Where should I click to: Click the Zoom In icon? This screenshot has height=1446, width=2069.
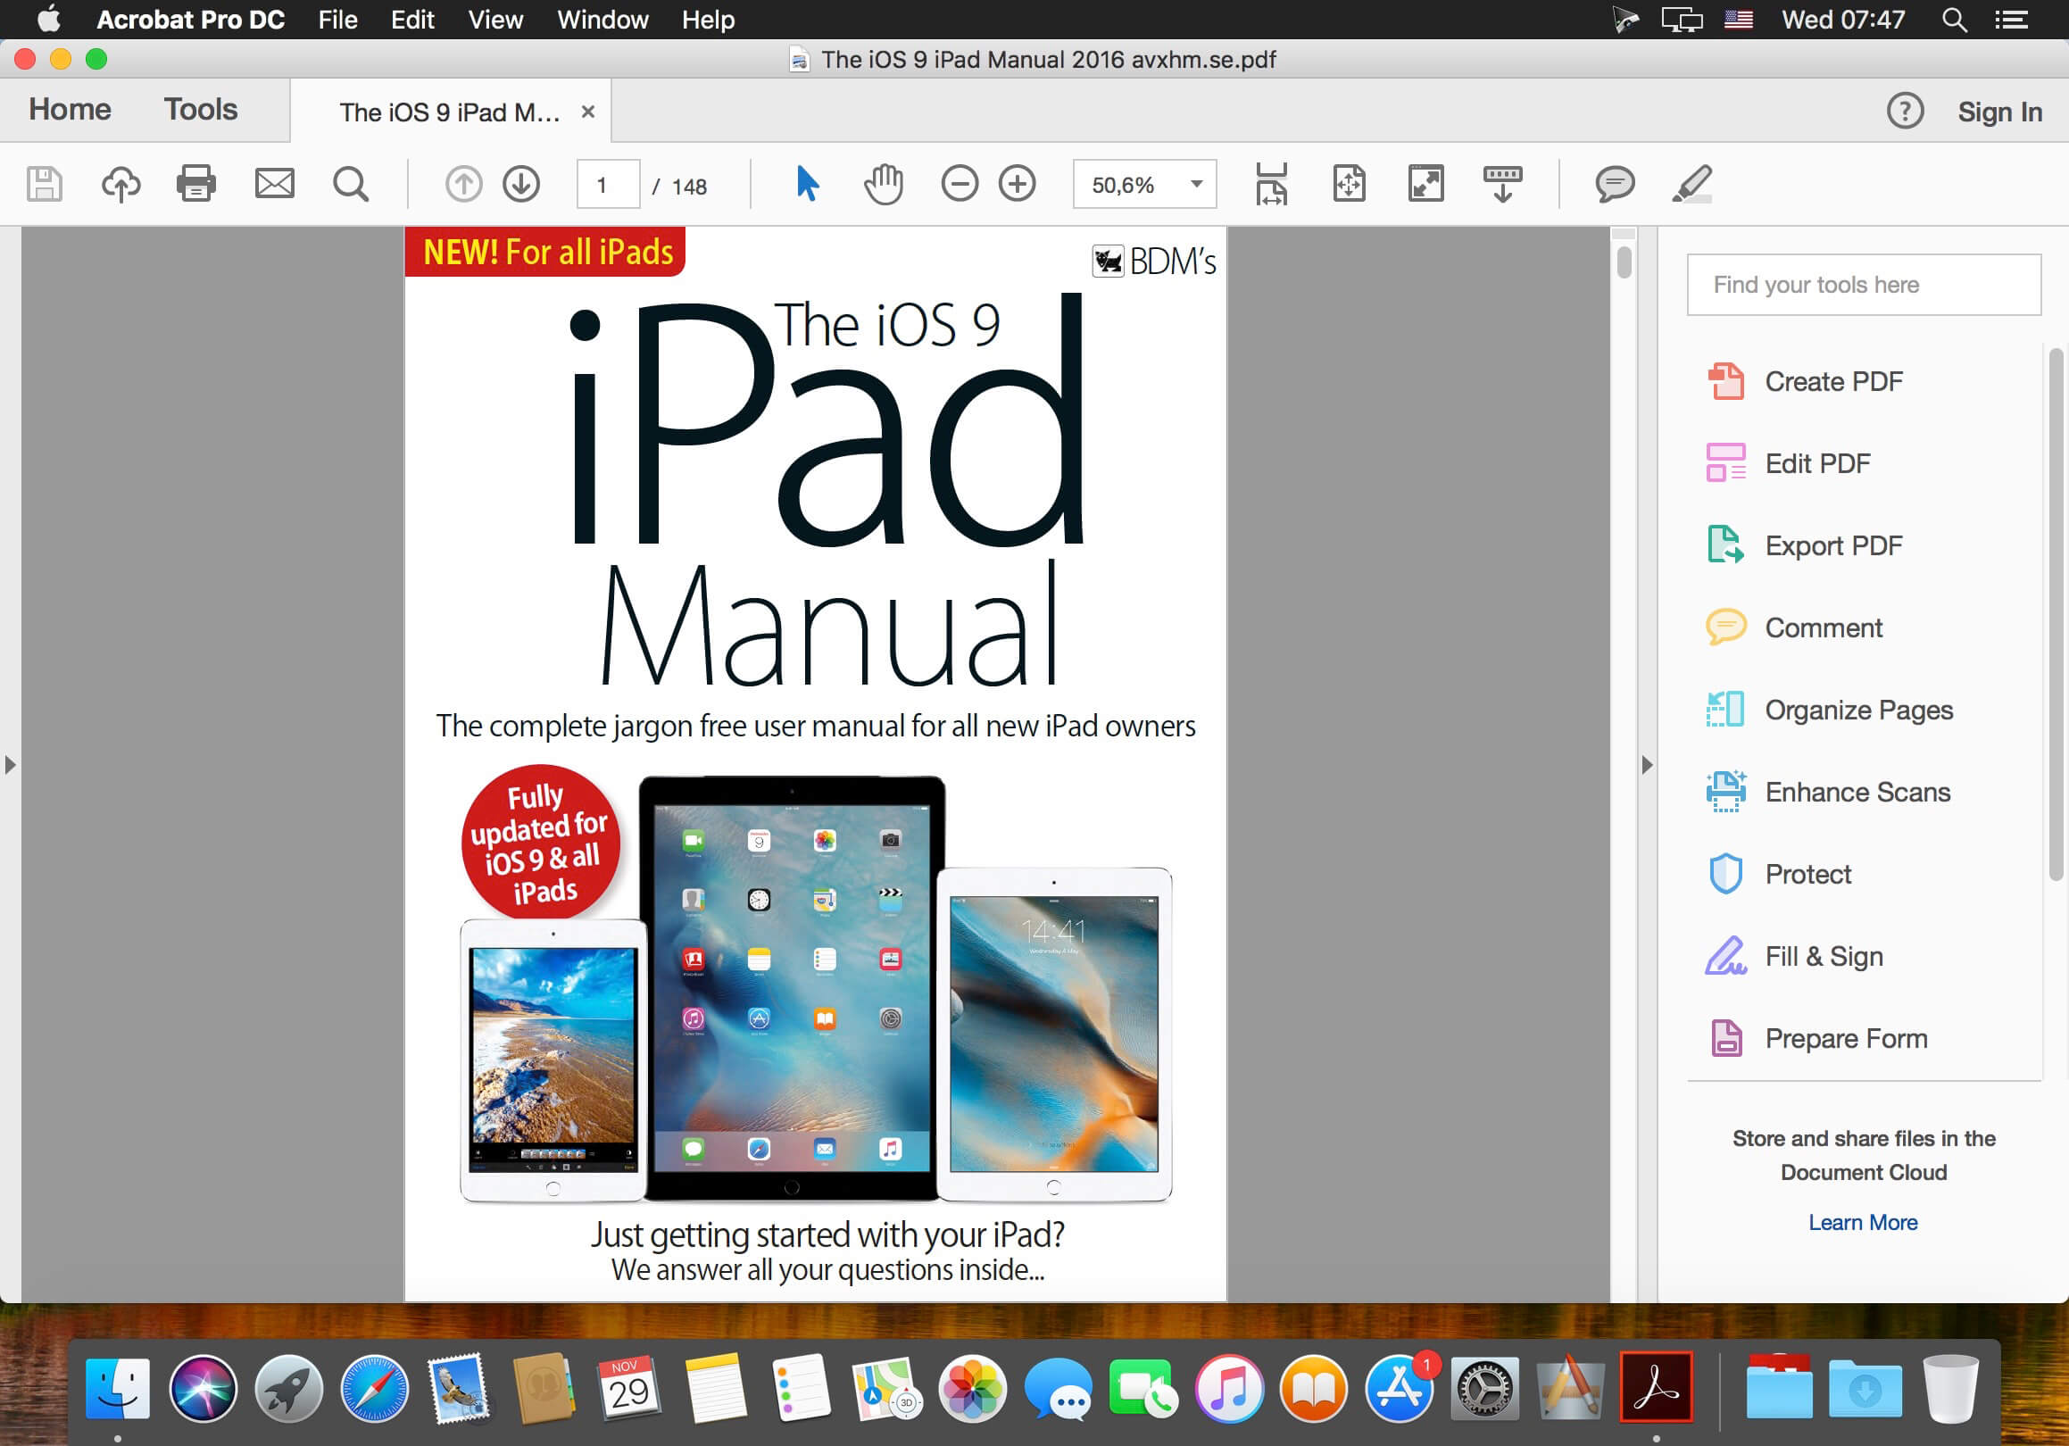[1018, 186]
